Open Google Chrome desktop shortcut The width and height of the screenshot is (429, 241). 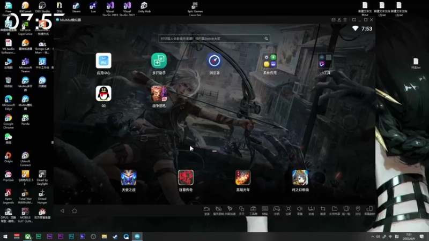[8, 122]
